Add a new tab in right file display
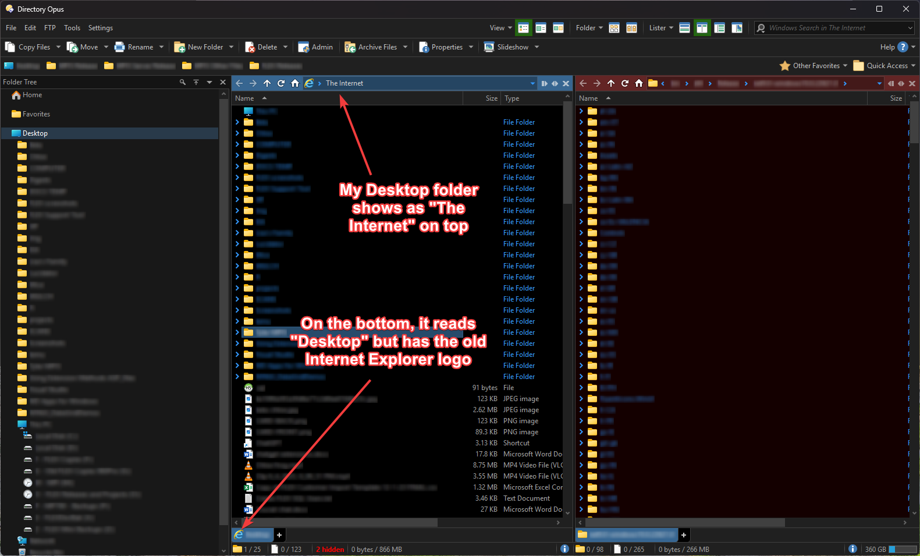 684,535
